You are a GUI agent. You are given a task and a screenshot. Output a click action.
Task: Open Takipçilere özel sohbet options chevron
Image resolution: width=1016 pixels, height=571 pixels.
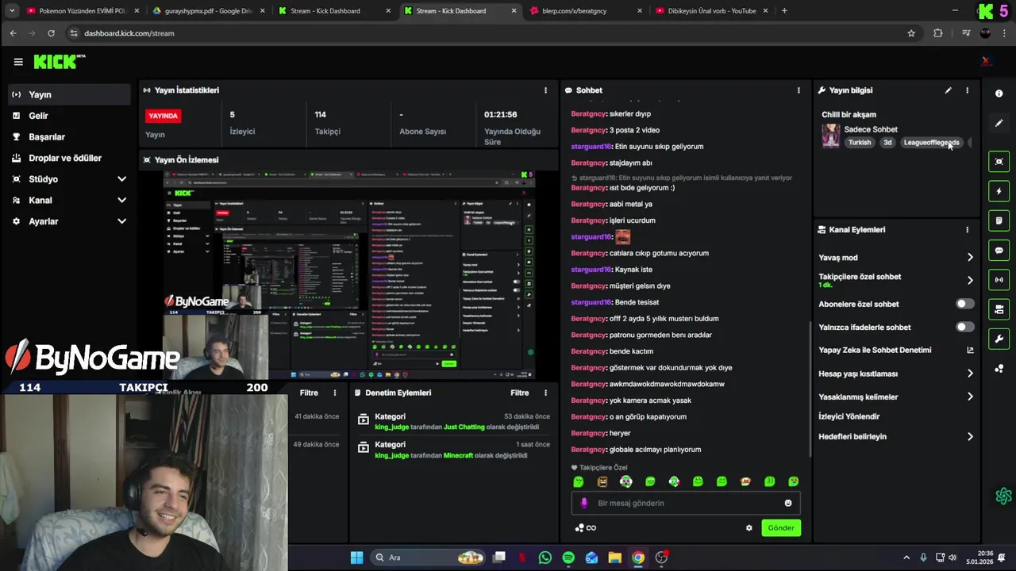(x=970, y=280)
